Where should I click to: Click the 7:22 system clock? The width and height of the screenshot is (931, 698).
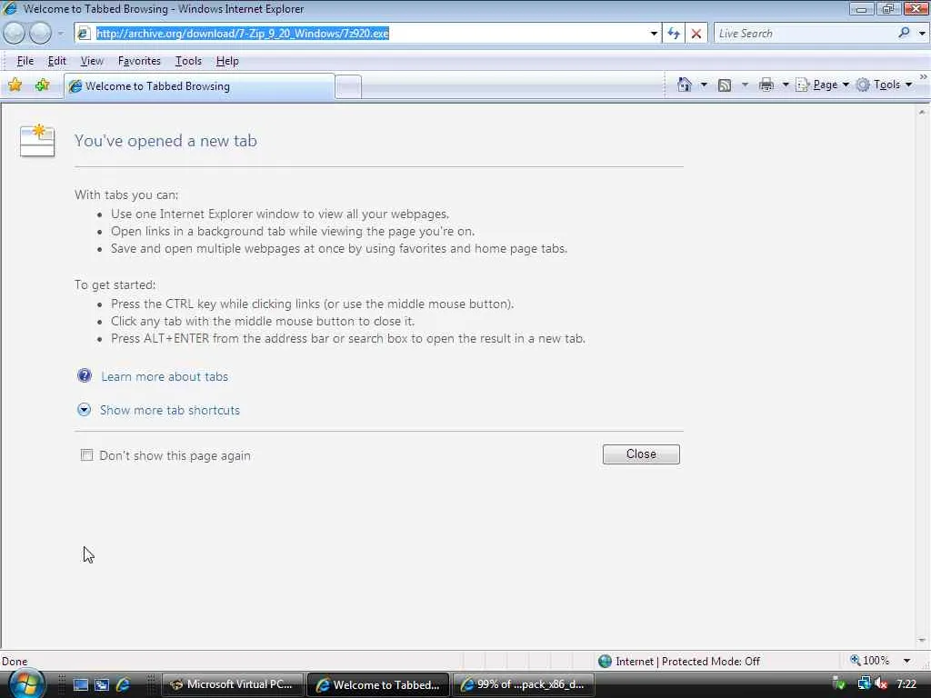coord(906,684)
